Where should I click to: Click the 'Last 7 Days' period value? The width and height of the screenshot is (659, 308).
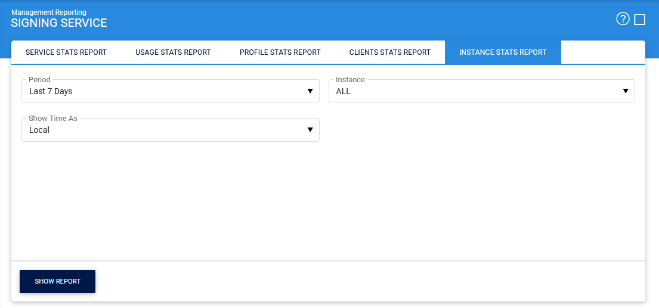tap(51, 92)
